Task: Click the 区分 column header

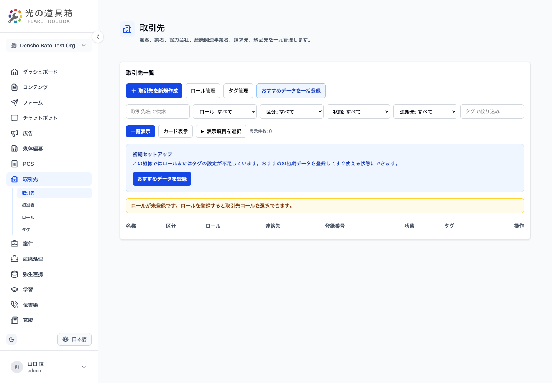Action: coord(171,226)
